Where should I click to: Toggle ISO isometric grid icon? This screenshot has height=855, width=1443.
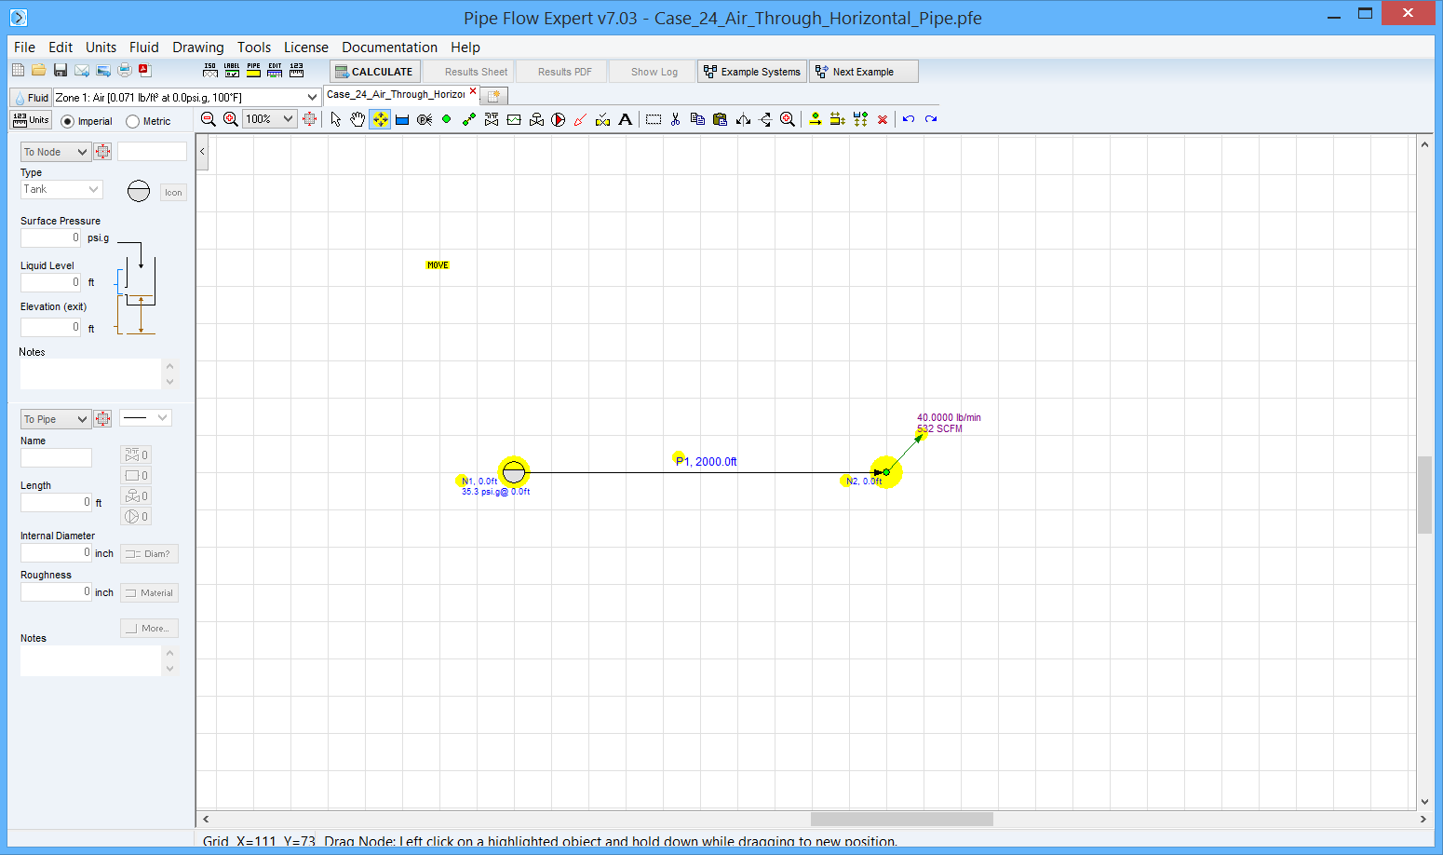click(210, 71)
